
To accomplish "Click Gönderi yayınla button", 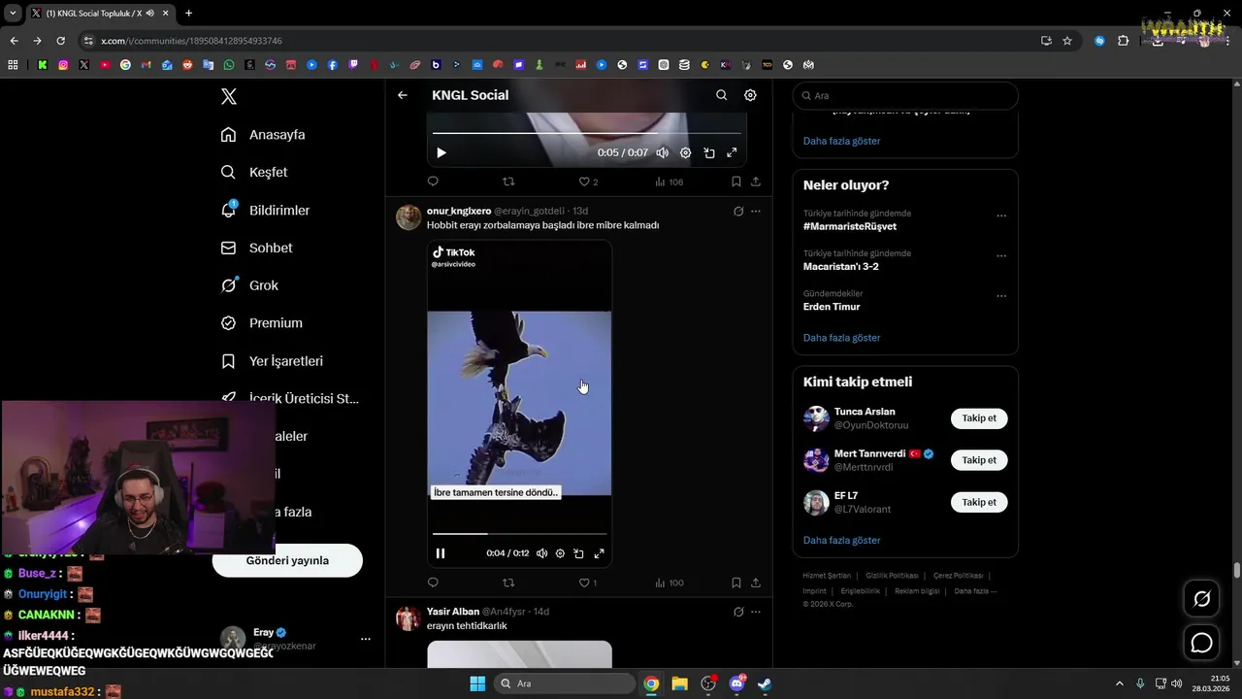I will (x=287, y=560).
